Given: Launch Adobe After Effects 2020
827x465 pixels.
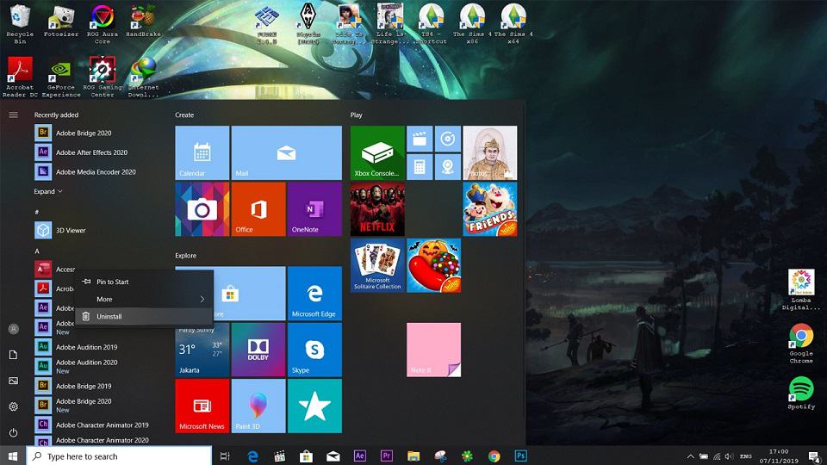Looking at the screenshot, I should point(98,152).
